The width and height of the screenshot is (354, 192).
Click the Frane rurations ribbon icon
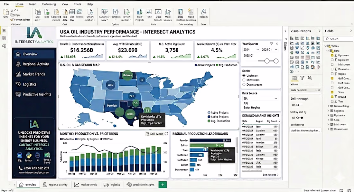pos(191,12)
